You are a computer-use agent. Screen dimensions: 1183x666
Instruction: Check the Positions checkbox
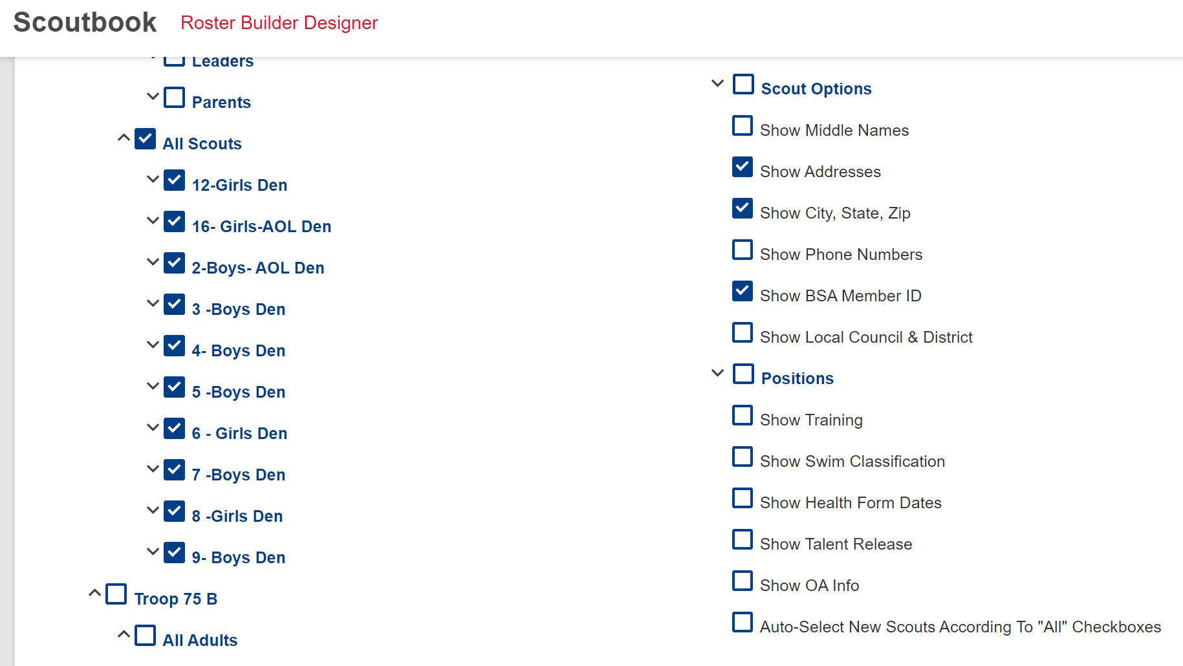[743, 374]
